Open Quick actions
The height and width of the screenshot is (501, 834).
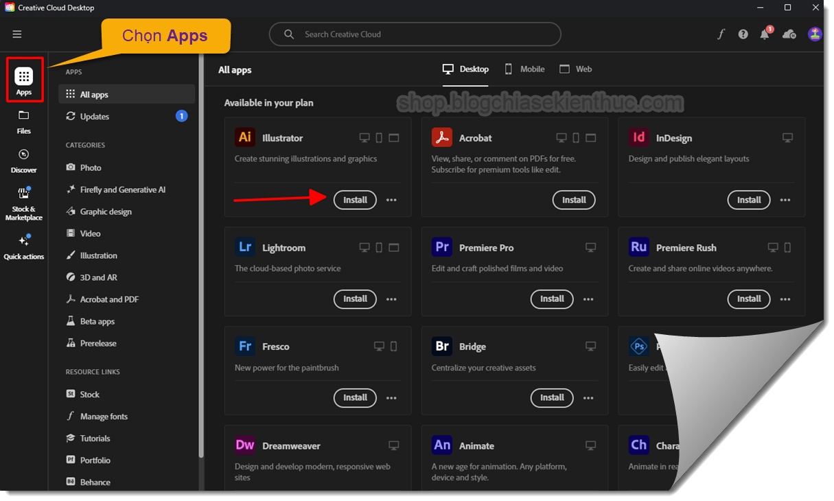(x=24, y=247)
